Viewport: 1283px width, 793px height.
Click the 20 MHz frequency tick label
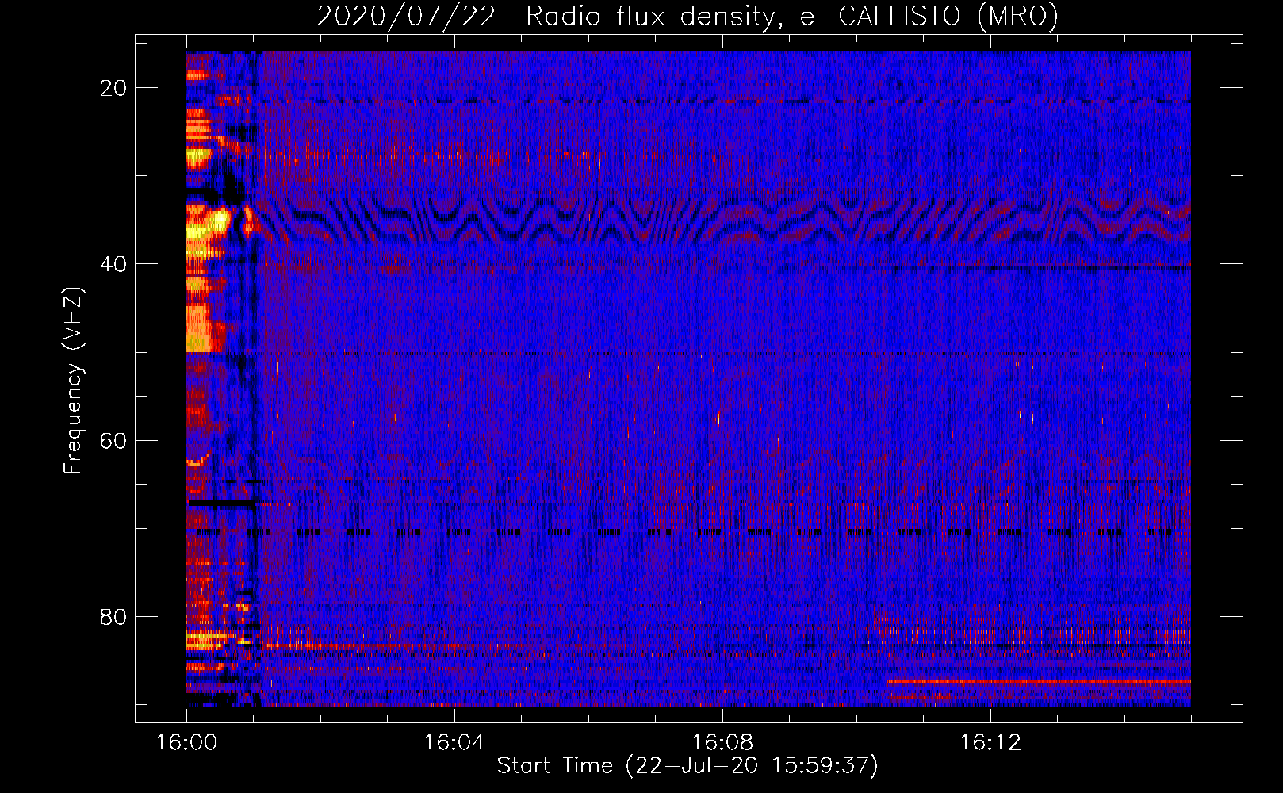[113, 88]
